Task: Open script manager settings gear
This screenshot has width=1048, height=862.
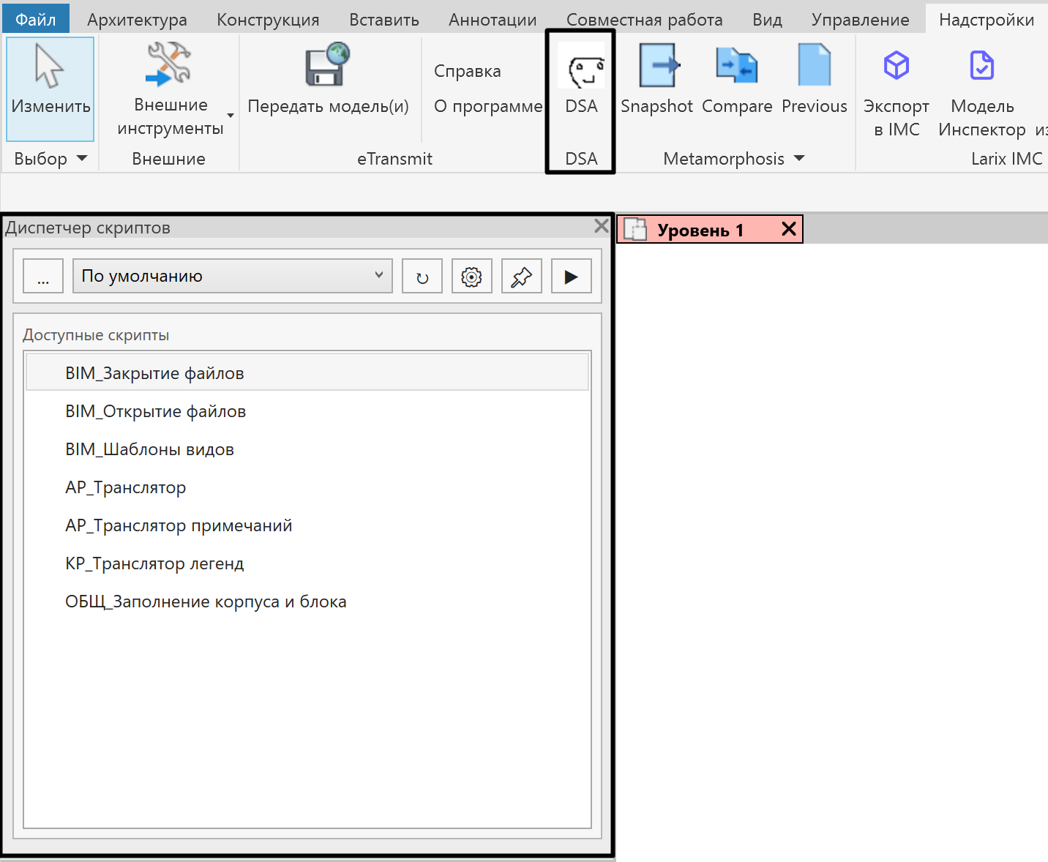Action: tap(472, 277)
